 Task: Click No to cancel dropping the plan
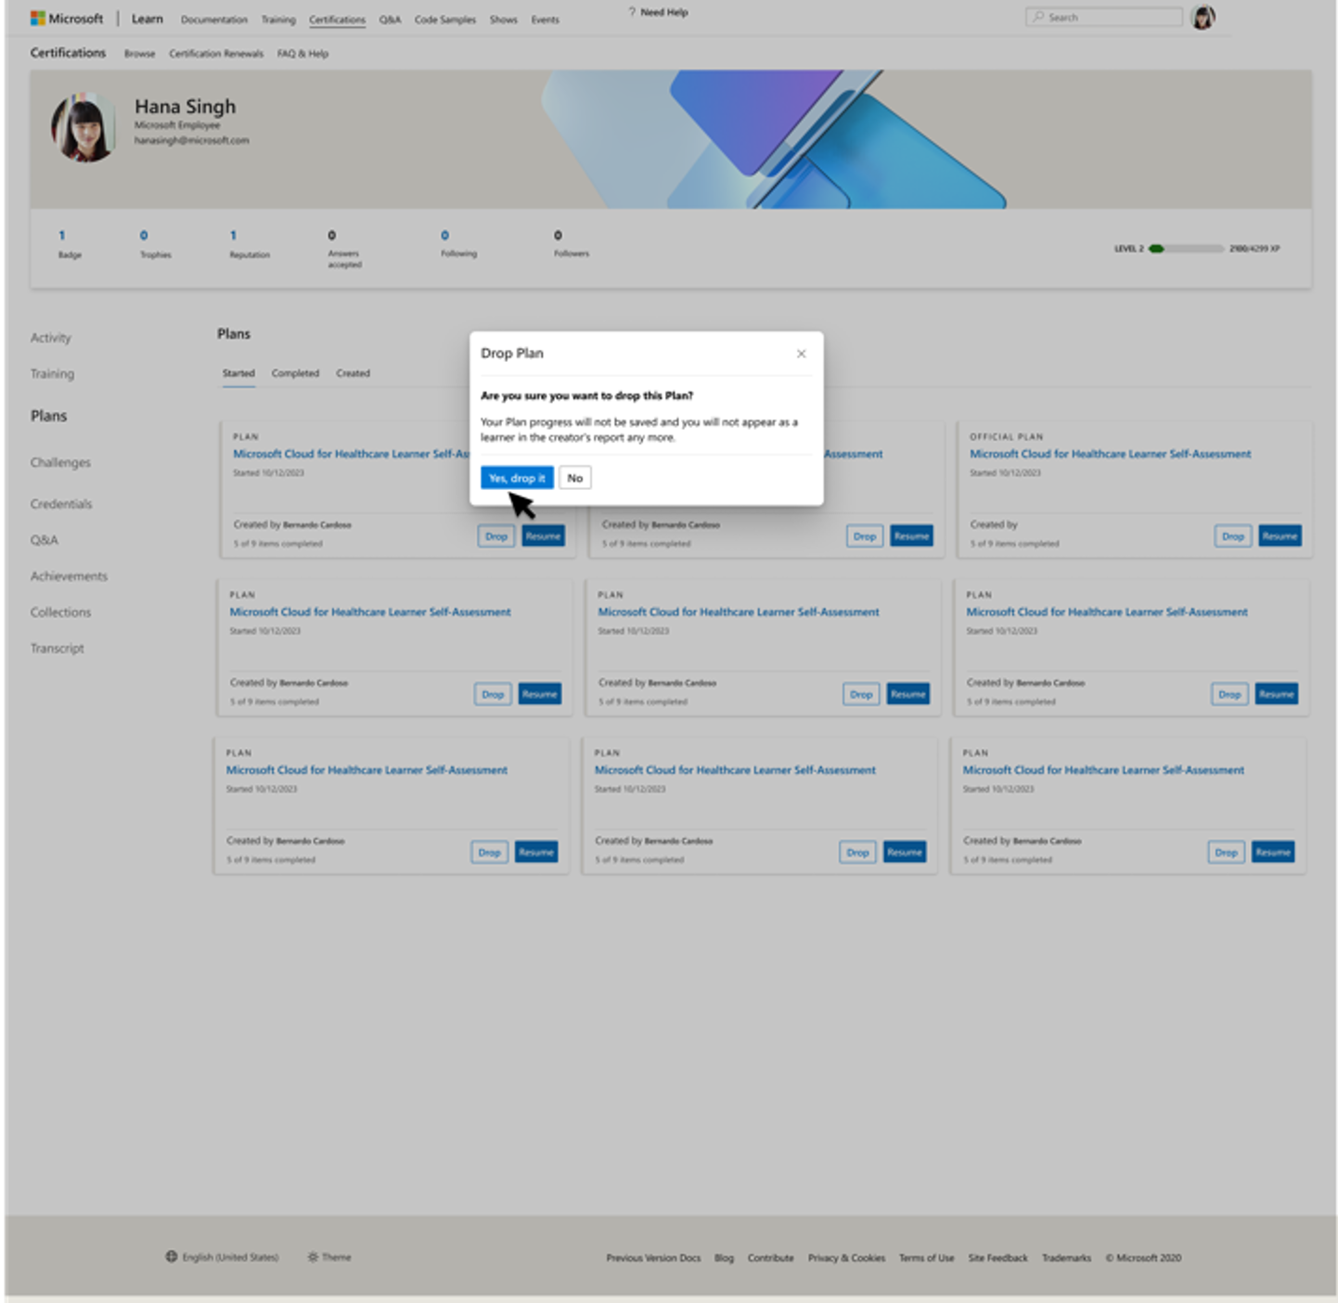575,477
